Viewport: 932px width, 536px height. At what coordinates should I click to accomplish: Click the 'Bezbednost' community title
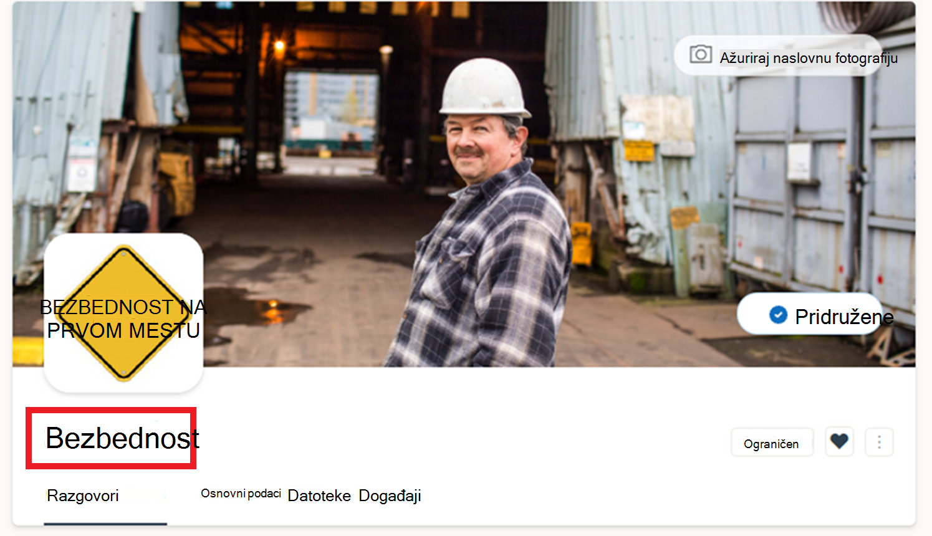[123, 438]
